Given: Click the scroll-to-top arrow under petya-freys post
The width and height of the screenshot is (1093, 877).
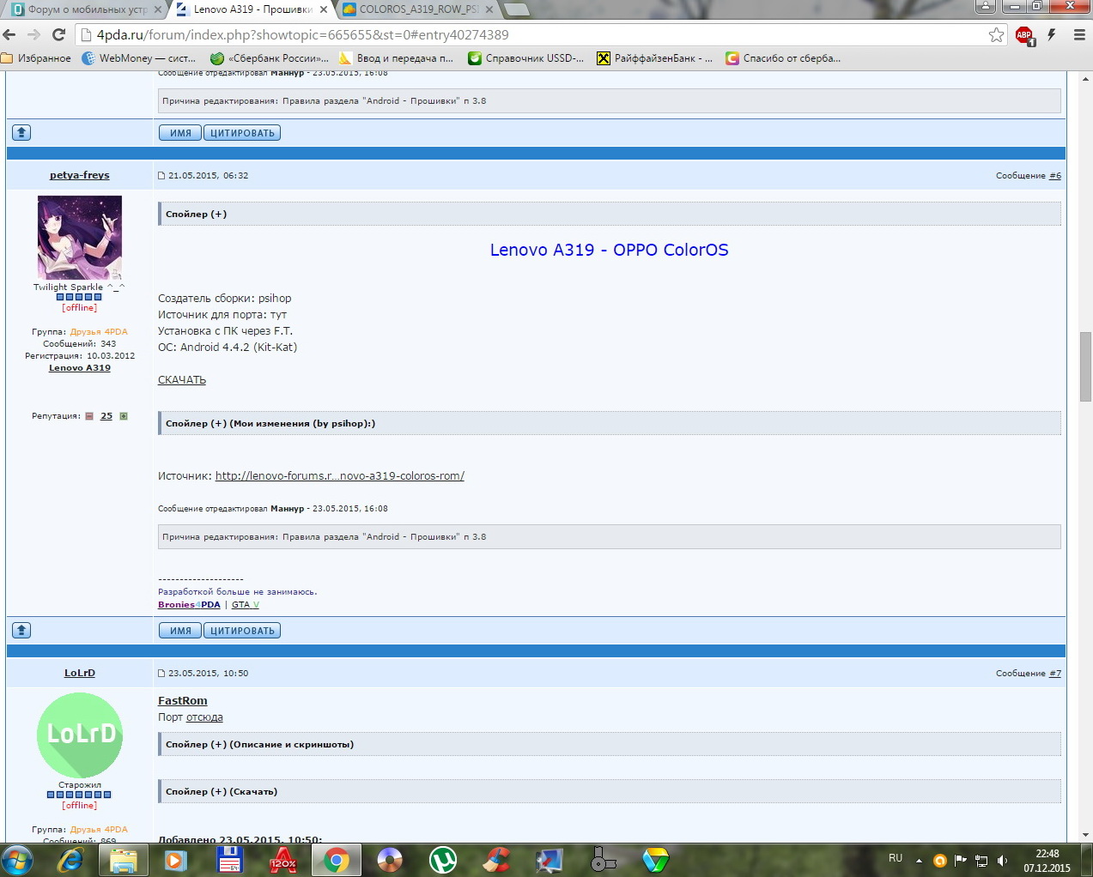Looking at the screenshot, I should coord(21,631).
